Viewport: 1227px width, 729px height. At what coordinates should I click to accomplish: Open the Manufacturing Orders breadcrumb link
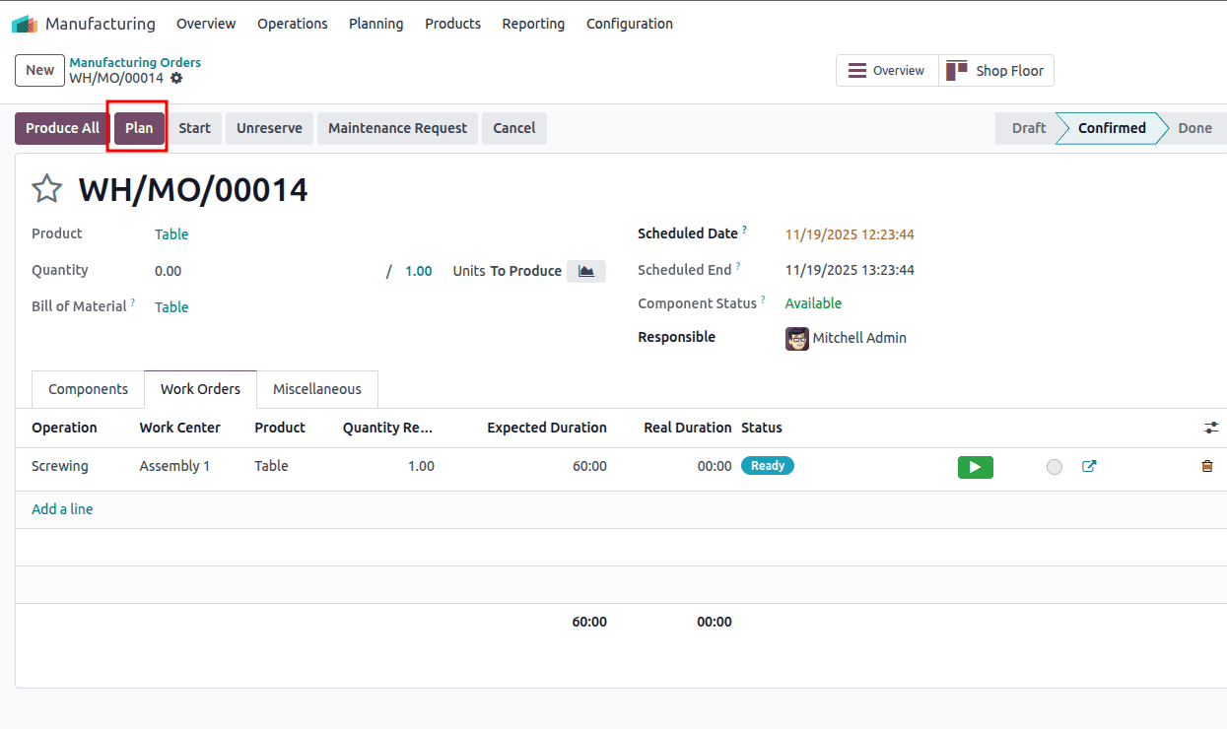click(x=135, y=62)
